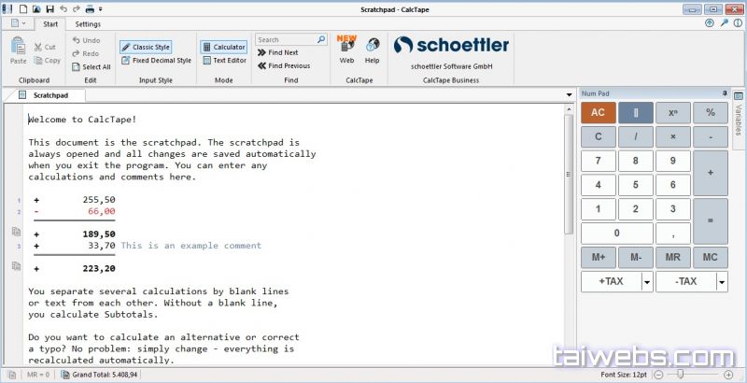This screenshot has height=383, width=747.
Task: Switch mode to Text Editor
Action: [223, 61]
